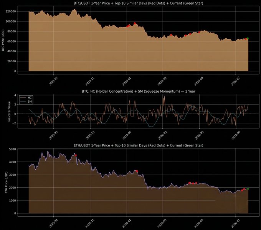Click the 5000 tick on the ETH axis
Screen dimensions: 261x230
(x=13, y=149)
